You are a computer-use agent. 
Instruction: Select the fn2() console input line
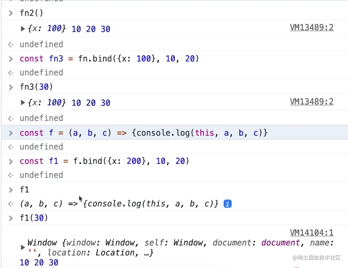(31, 13)
